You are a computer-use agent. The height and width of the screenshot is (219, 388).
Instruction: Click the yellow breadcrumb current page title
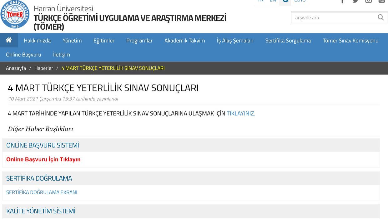click(113, 68)
